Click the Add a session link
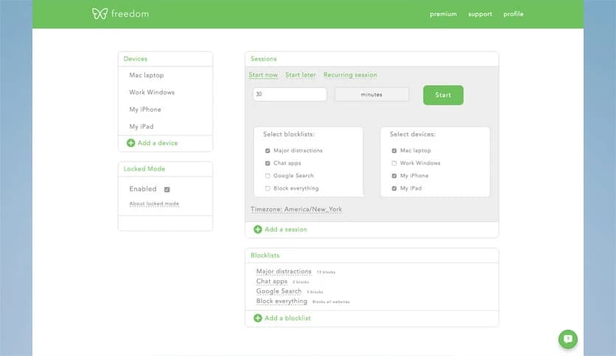This screenshot has height=356, width=616. click(286, 229)
